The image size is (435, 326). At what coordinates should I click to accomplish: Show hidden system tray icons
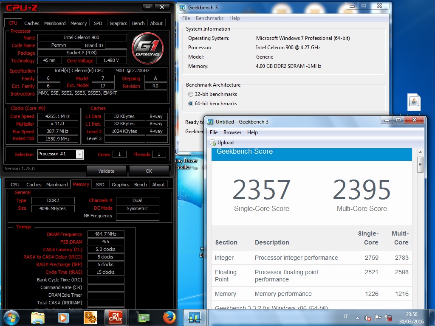[x=357, y=318]
